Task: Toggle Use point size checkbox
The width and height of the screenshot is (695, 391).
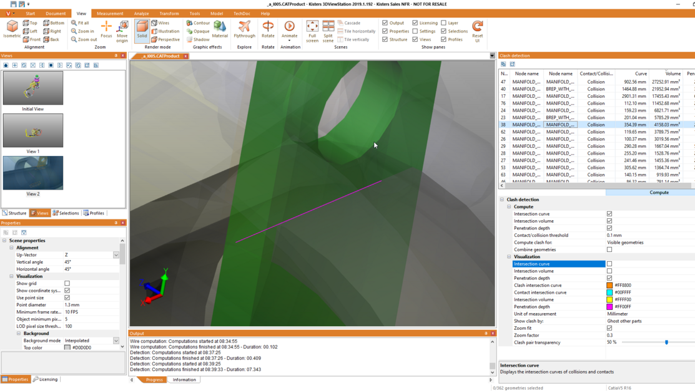Action: (x=67, y=297)
